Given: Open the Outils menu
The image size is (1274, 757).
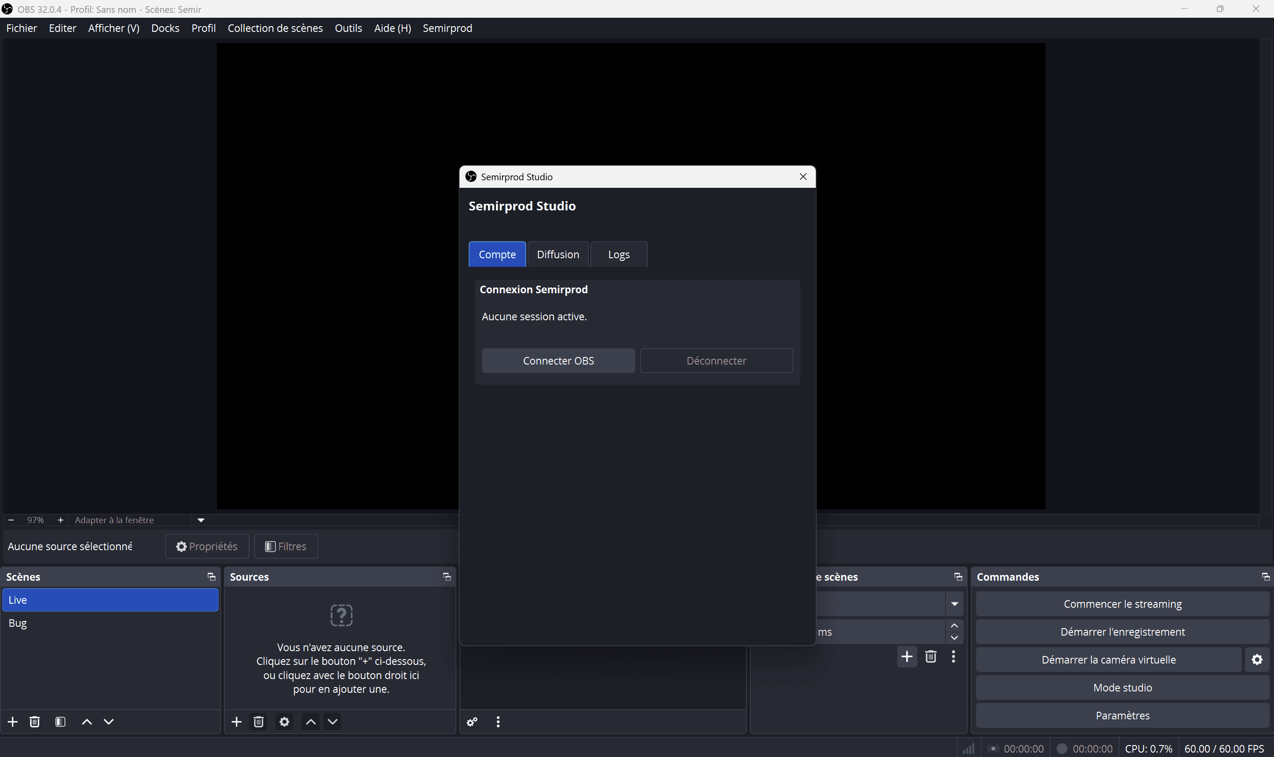Looking at the screenshot, I should tap(348, 28).
